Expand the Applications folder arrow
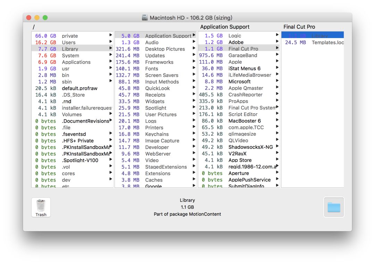 [110, 61]
